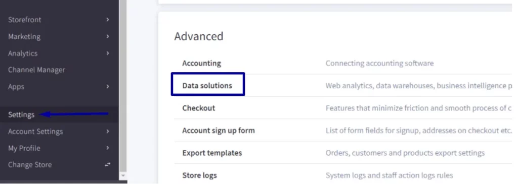The width and height of the screenshot is (518, 184).
Task: Open Channel Manager in sidebar
Action: (x=36, y=70)
